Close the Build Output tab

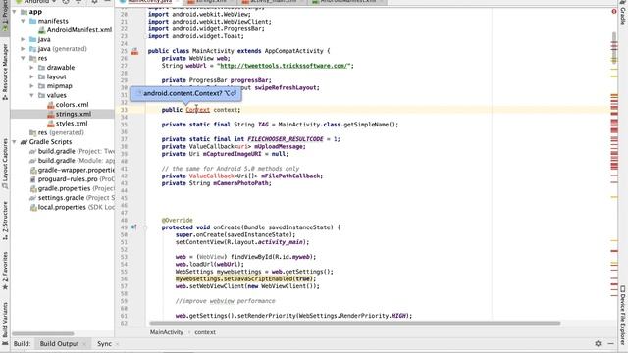pyautogui.click(x=84, y=344)
